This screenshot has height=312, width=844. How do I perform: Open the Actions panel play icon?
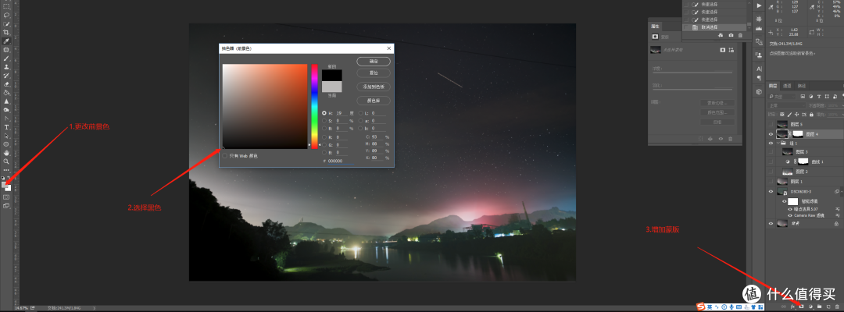click(759, 5)
